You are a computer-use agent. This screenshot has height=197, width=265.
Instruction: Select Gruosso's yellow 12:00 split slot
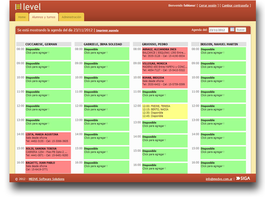tap(164, 111)
